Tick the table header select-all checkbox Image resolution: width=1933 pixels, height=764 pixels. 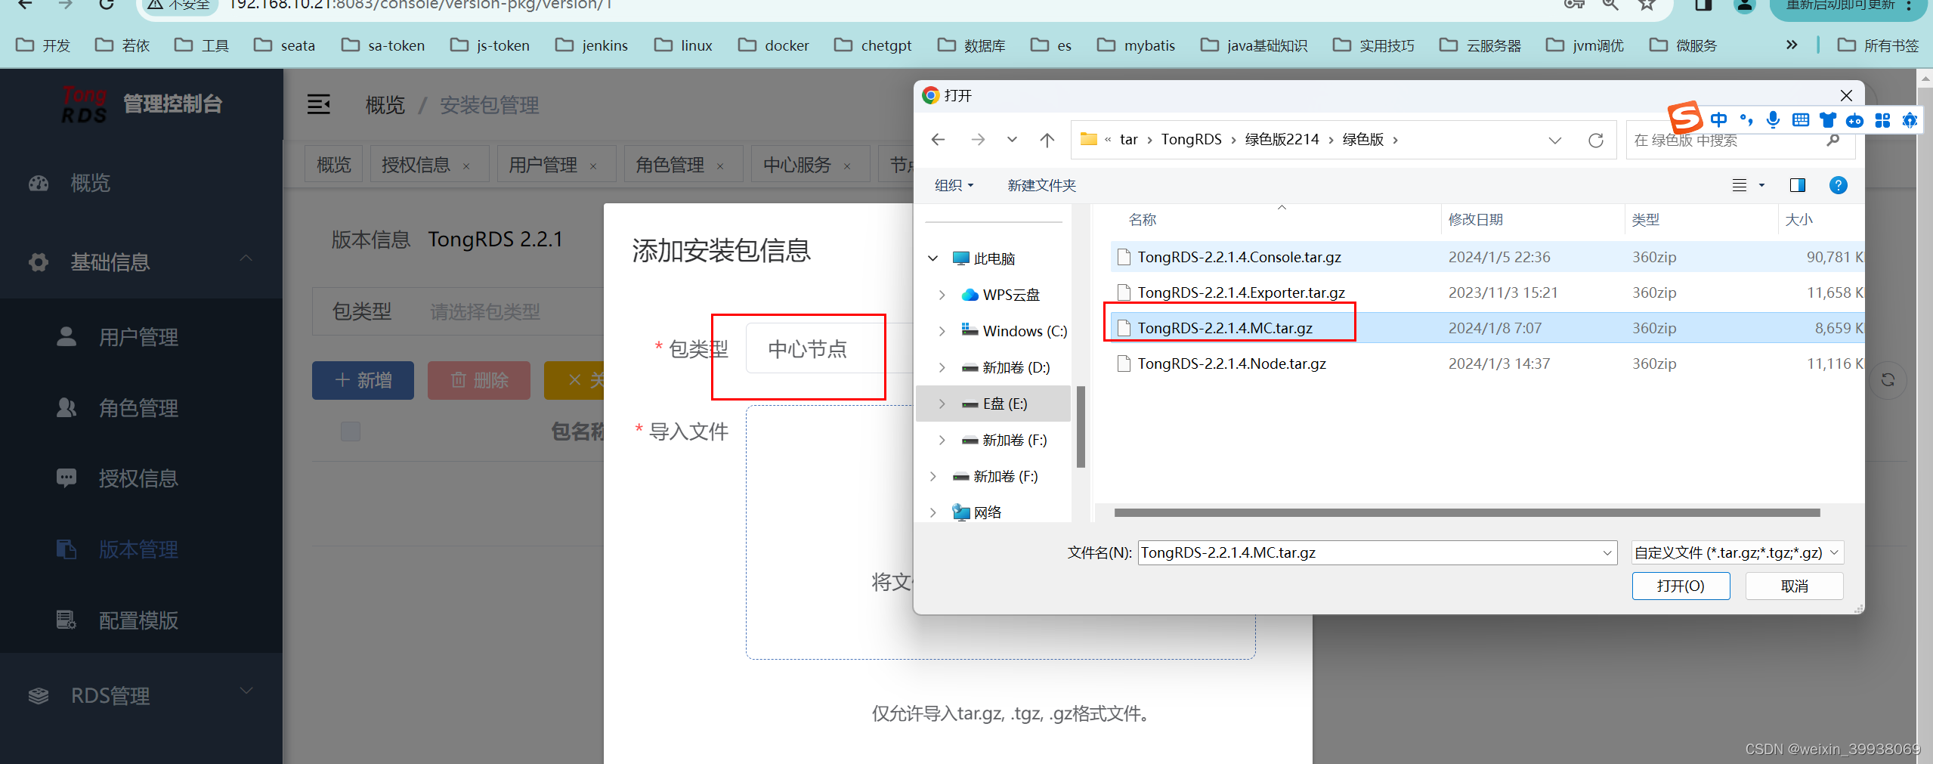pyautogui.click(x=351, y=431)
